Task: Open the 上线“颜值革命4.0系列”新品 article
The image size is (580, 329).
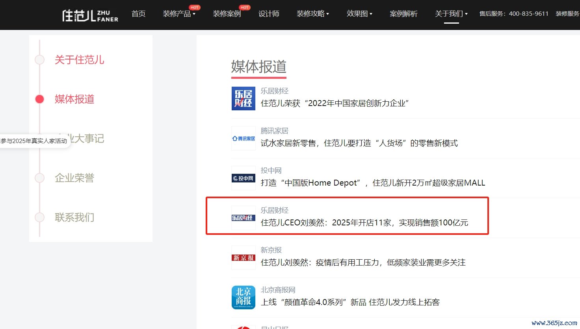Action: pos(350,302)
